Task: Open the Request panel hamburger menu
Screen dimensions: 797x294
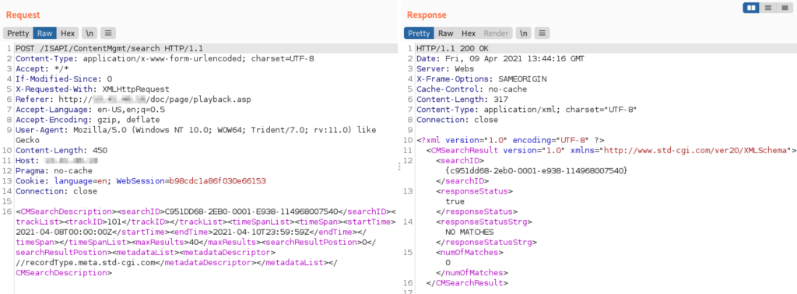Action: pyautogui.click(x=107, y=33)
